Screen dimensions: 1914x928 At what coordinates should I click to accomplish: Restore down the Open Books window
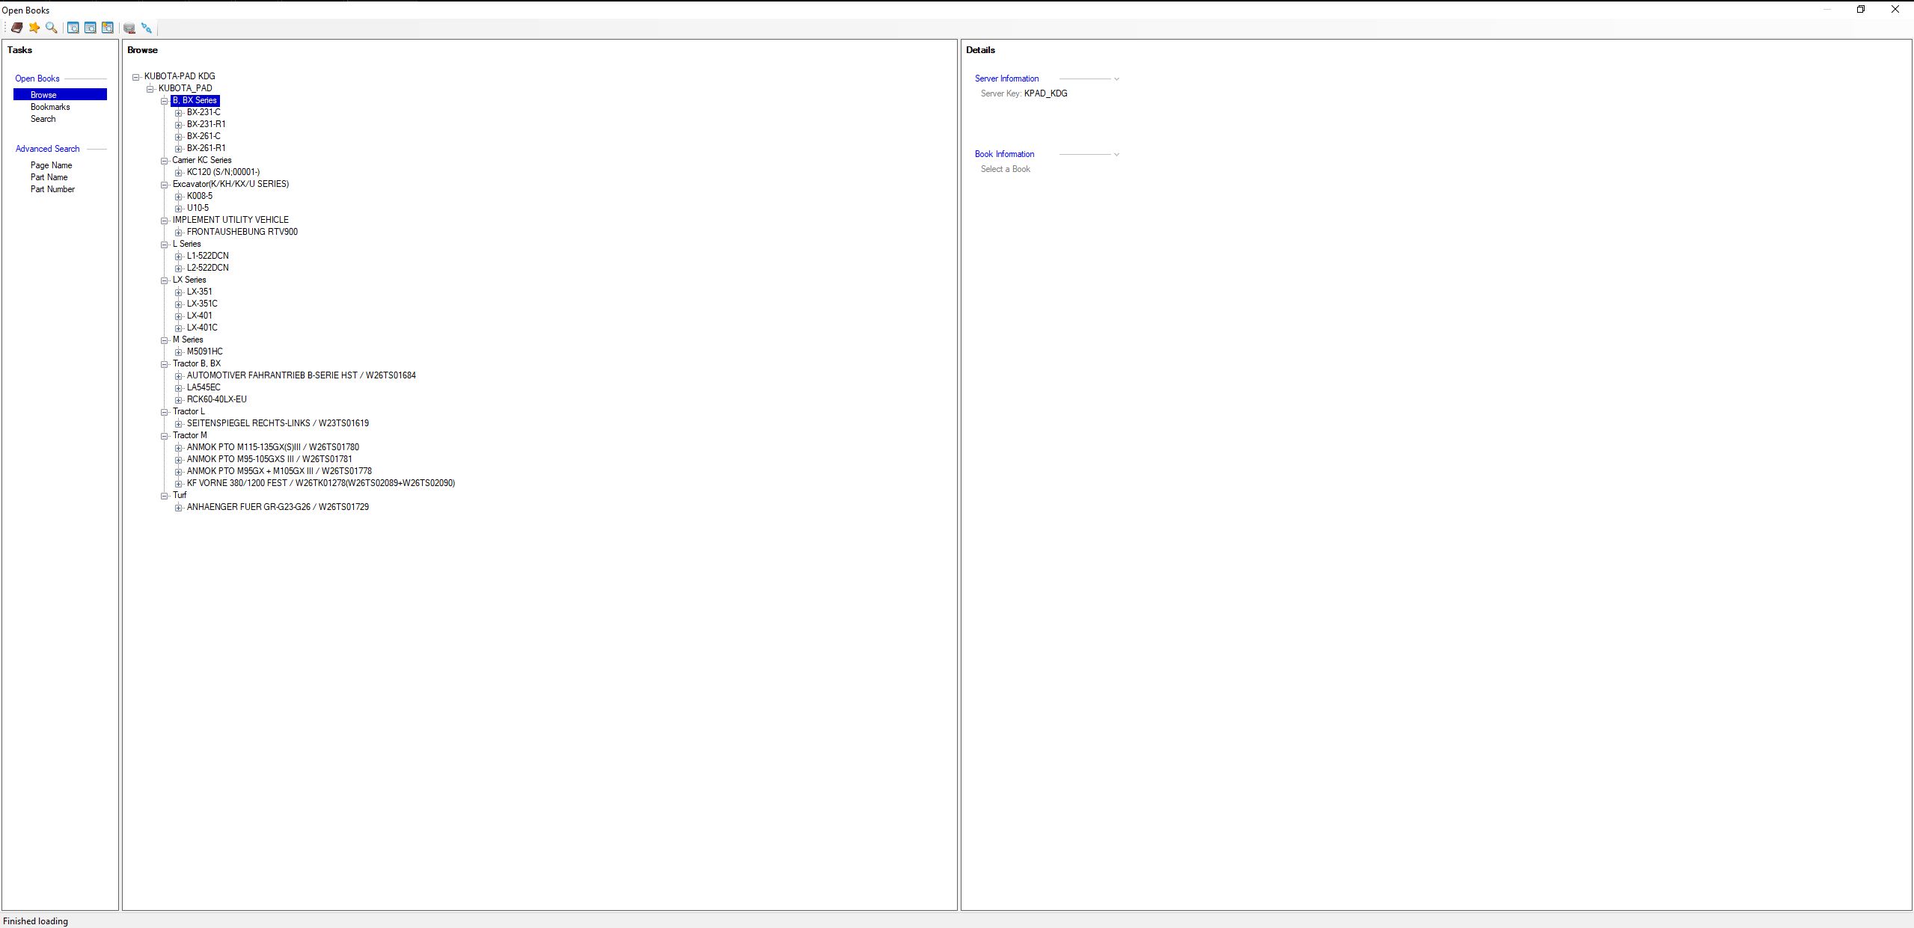[x=1861, y=10]
